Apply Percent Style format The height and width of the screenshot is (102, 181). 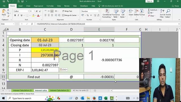[88, 15]
